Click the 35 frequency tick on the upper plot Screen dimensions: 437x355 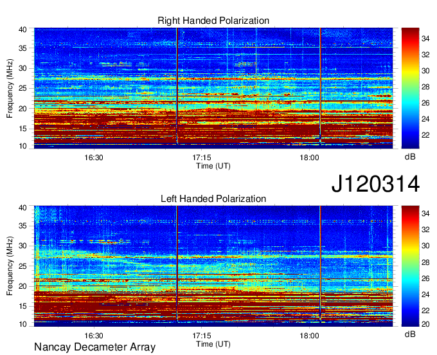tap(22, 48)
